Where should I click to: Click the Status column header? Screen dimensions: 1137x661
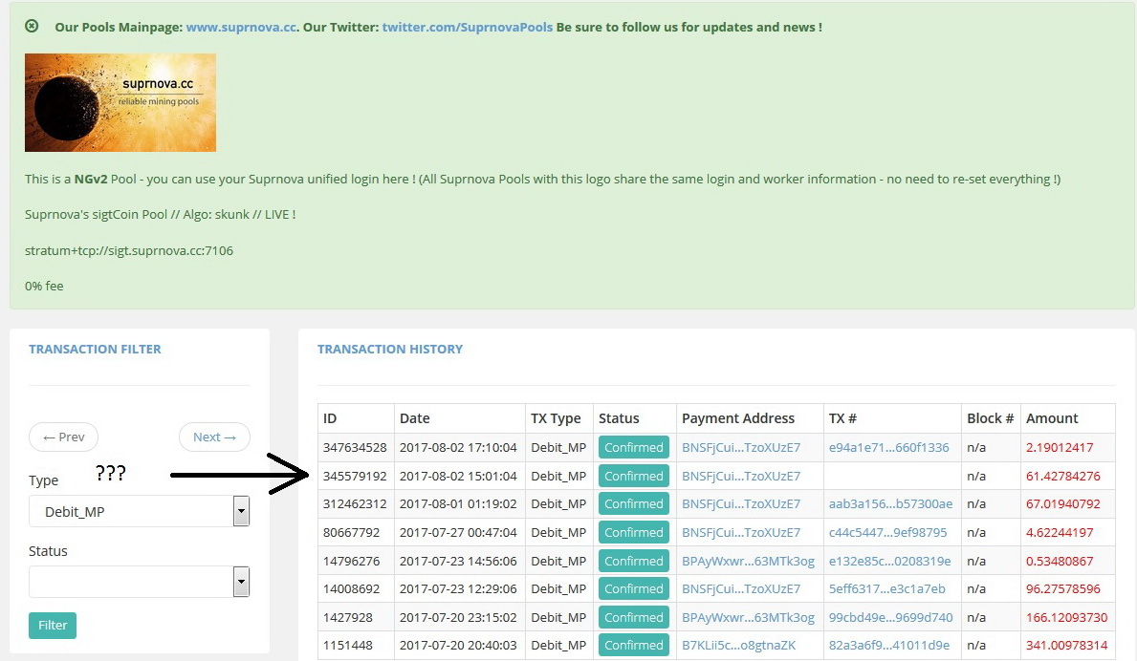(619, 418)
